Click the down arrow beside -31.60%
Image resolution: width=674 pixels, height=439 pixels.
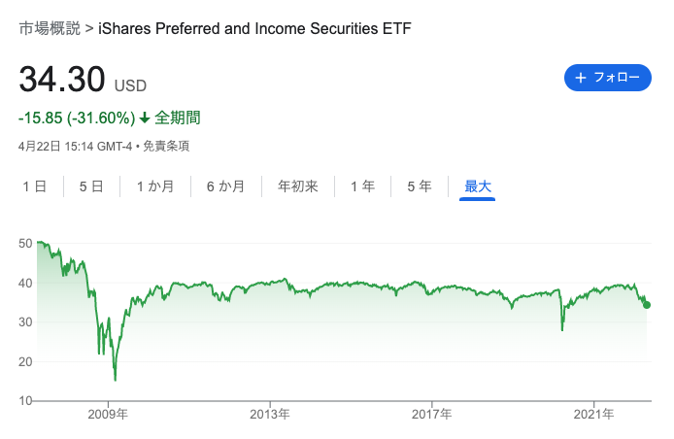pyautogui.click(x=145, y=118)
